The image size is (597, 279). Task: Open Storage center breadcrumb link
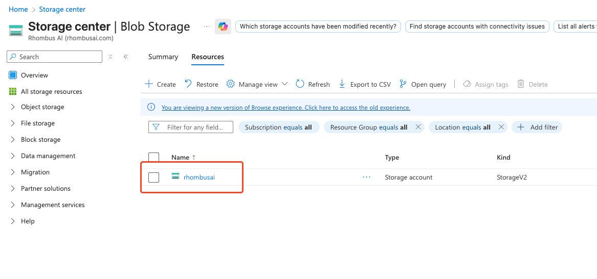[x=62, y=9]
